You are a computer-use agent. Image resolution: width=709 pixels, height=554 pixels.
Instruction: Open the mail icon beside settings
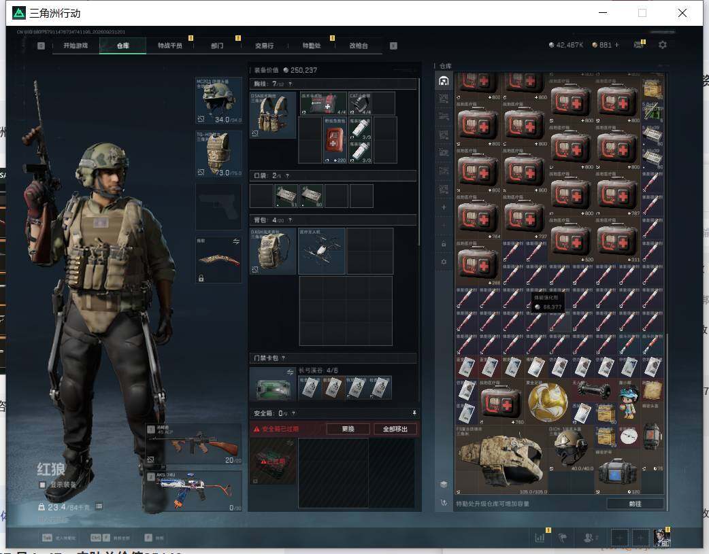(x=638, y=45)
